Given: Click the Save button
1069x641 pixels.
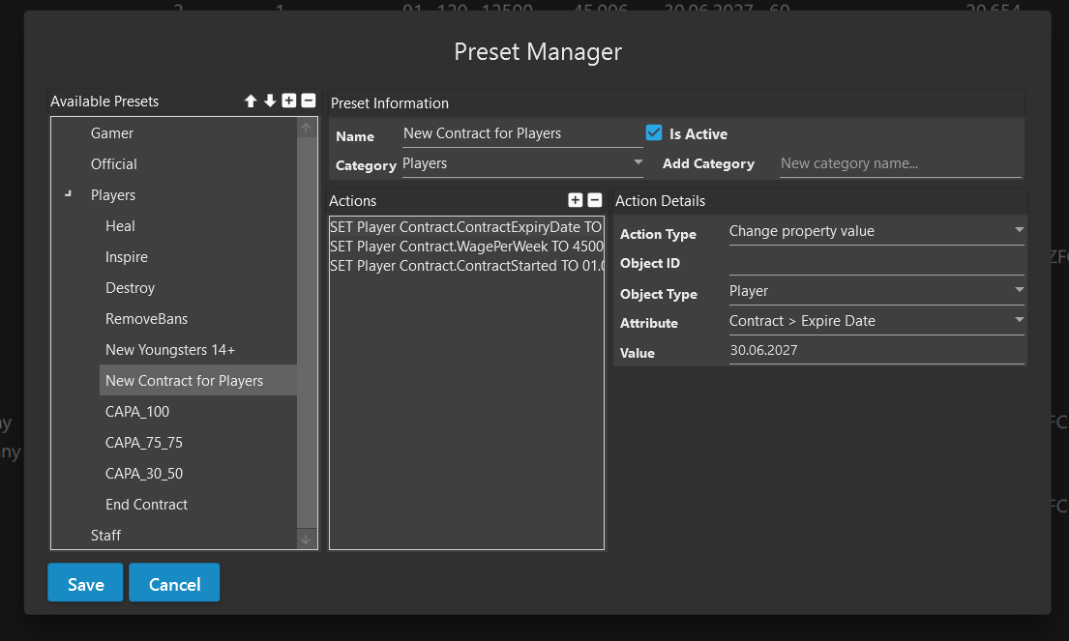Looking at the screenshot, I should click(x=85, y=583).
